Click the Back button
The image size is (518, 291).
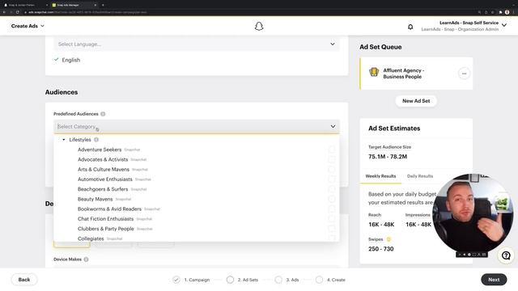pos(24,280)
